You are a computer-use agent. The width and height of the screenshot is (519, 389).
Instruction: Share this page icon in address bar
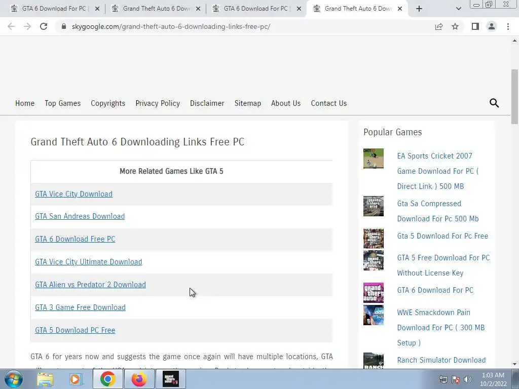point(439,26)
